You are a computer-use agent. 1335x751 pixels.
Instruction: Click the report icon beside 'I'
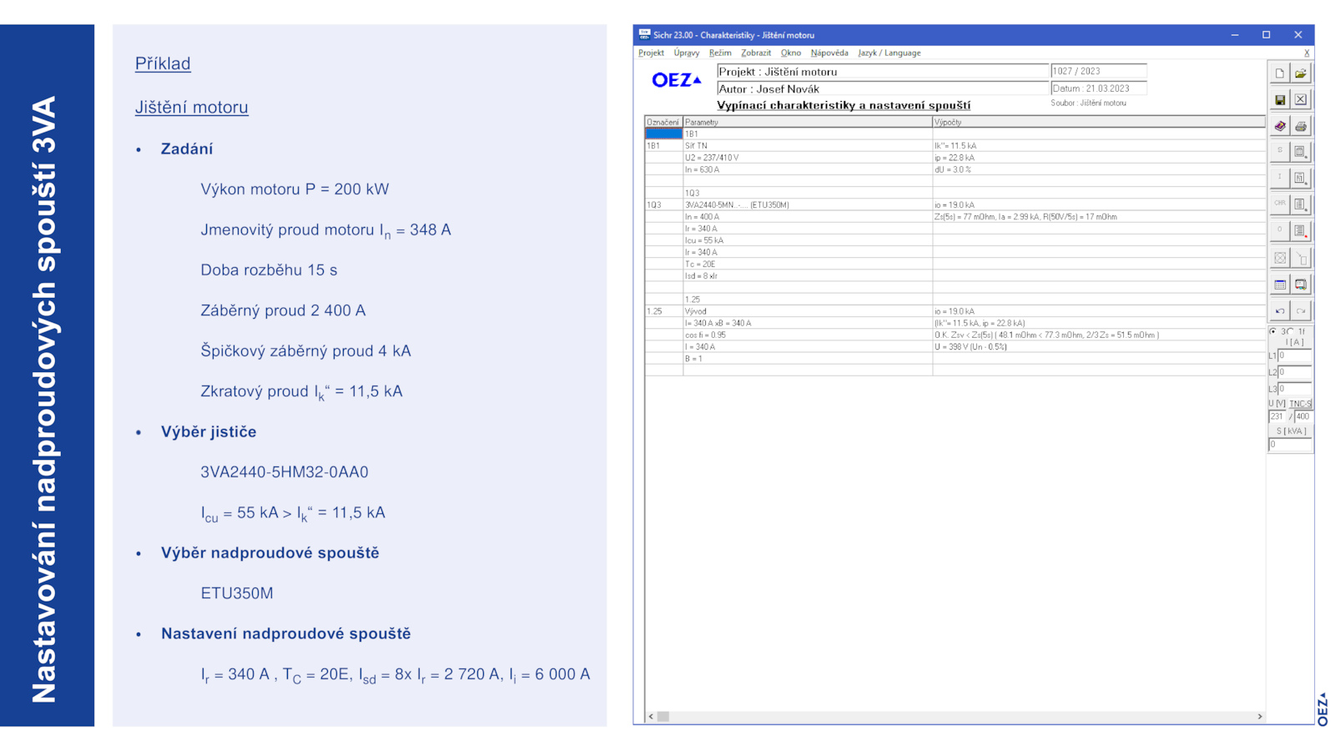click(x=1301, y=178)
